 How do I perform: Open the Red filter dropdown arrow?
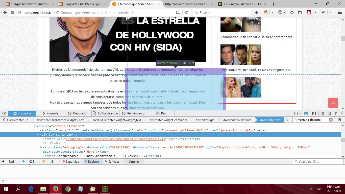click(x=19, y=162)
